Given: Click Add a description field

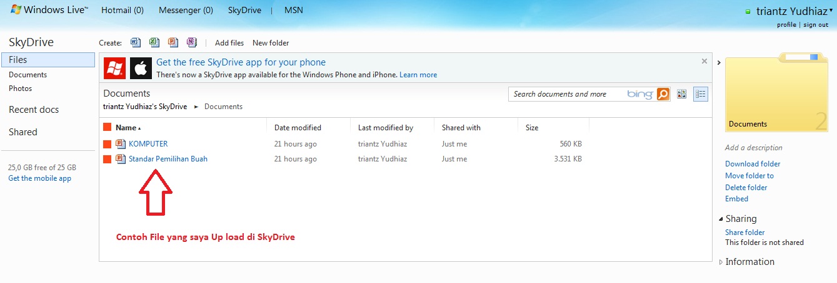Looking at the screenshot, I should click(x=753, y=148).
